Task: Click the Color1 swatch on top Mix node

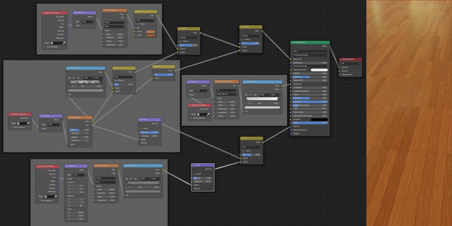Action: [150, 32]
